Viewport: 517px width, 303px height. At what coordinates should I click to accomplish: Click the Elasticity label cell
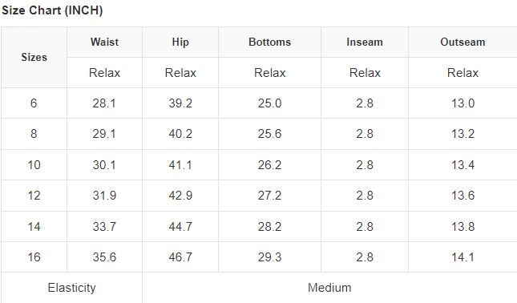point(71,288)
